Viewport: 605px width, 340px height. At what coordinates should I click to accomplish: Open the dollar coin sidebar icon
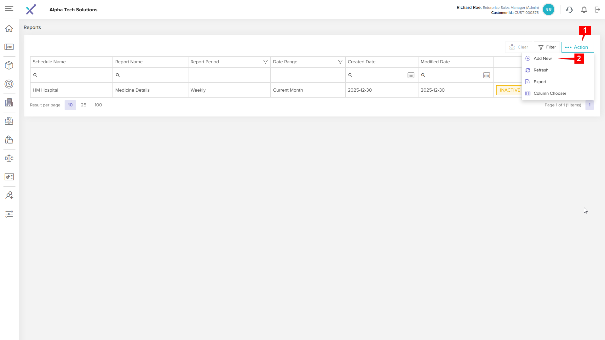[x=9, y=84]
